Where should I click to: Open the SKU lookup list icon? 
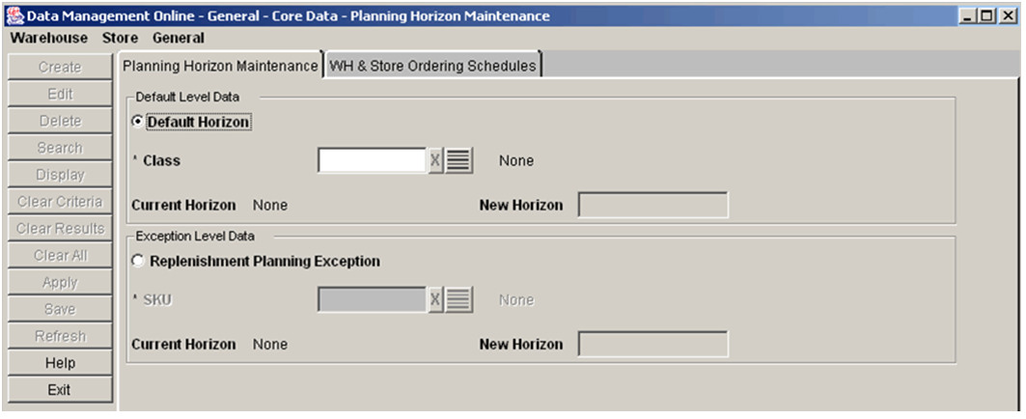tap(459, 300)
